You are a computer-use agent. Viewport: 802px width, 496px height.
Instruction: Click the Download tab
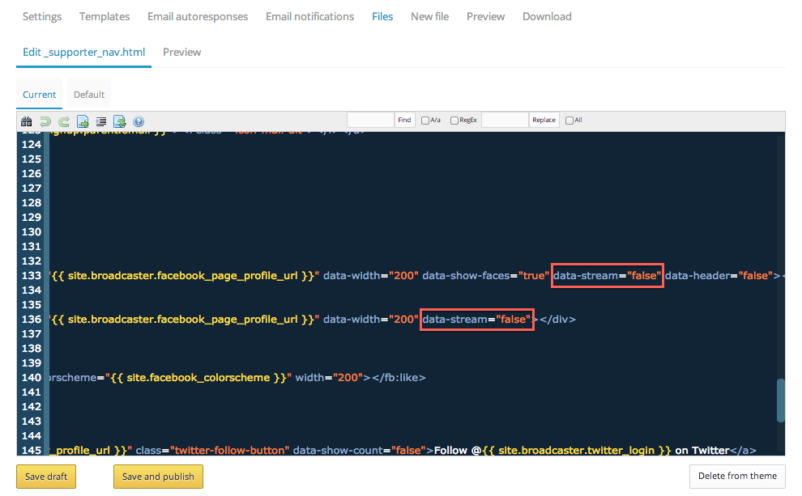tap(547, 17)
